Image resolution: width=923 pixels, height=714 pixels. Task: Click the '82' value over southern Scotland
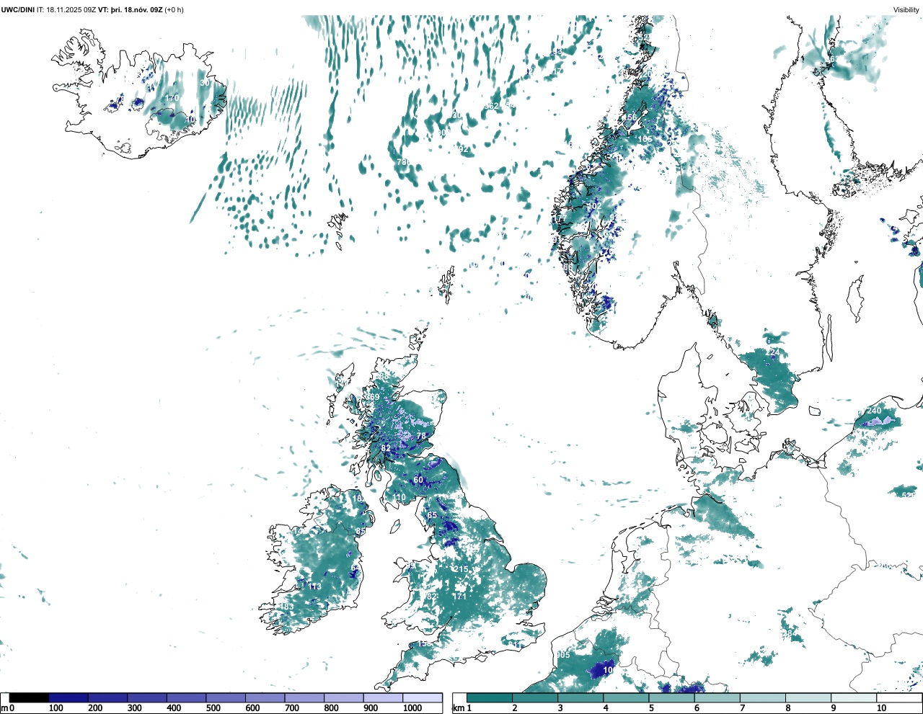tap(386, 448)
